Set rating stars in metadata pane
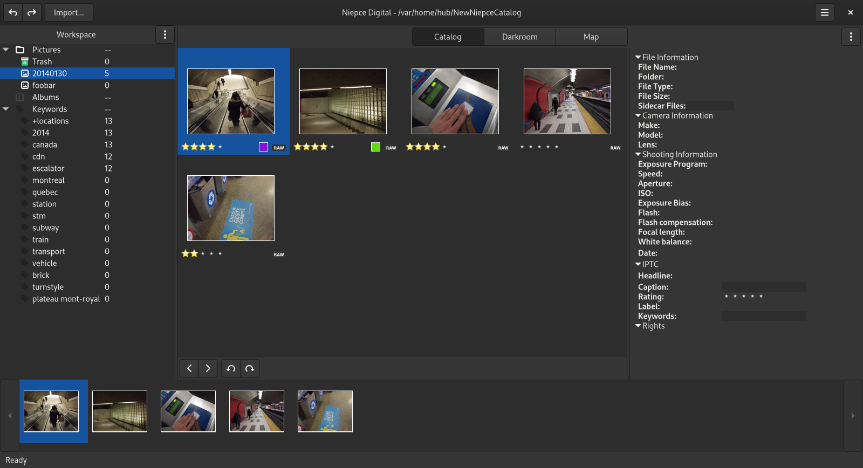 [x=744, y=297]
